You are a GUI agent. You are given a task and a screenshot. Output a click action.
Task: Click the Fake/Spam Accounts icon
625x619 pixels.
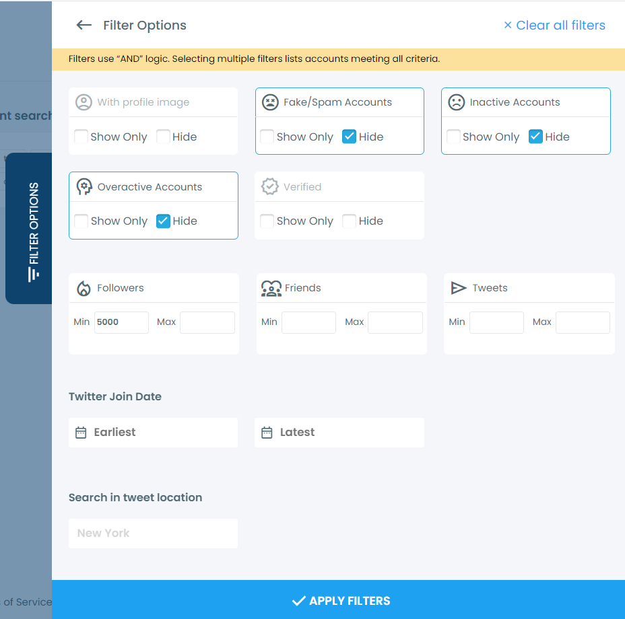coord(270,102)
